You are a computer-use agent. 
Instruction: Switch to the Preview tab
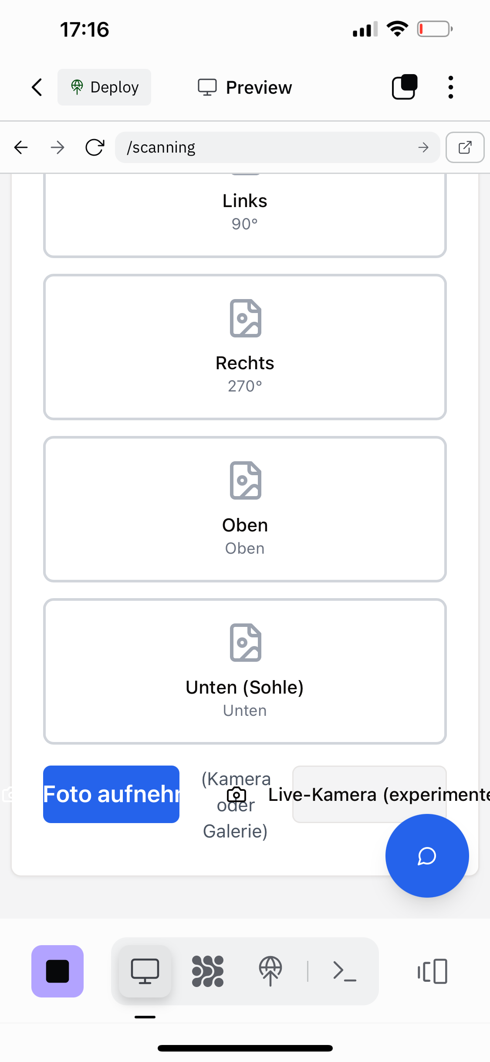245,87
